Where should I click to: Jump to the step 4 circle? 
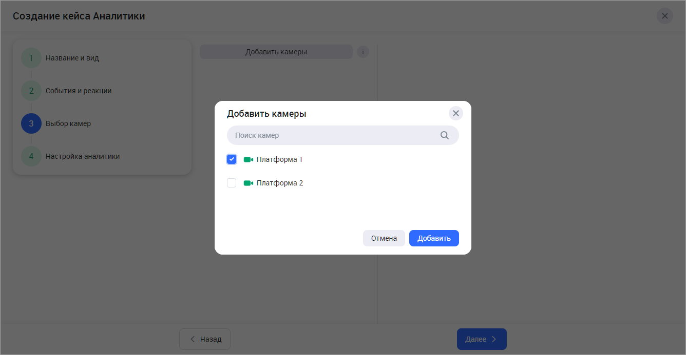click(31, 156)
